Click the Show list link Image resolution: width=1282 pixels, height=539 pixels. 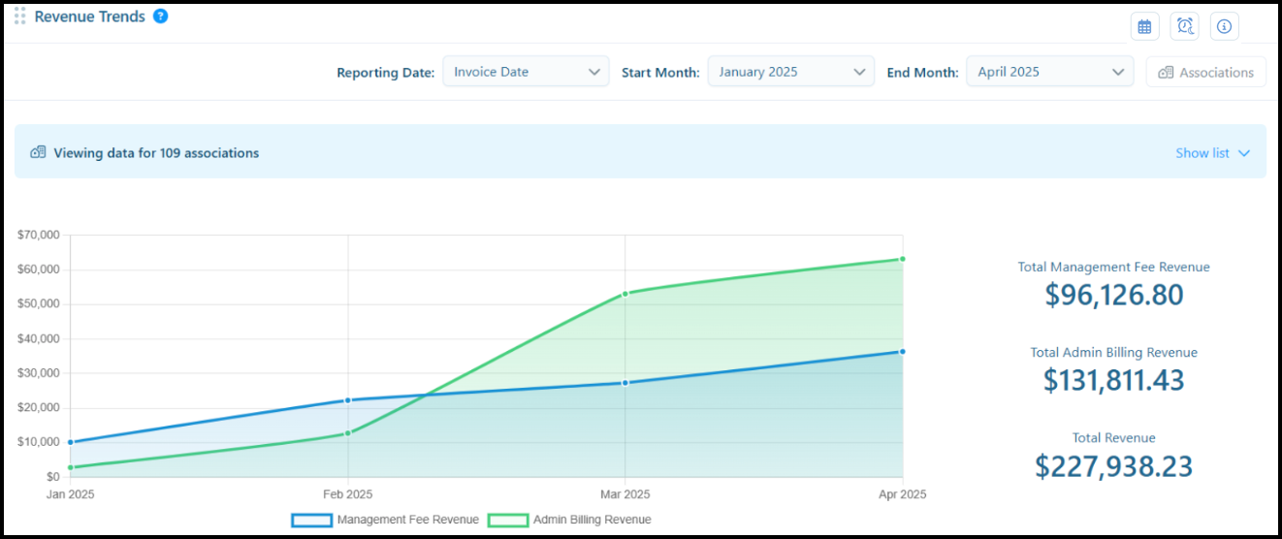(1202, 153)
